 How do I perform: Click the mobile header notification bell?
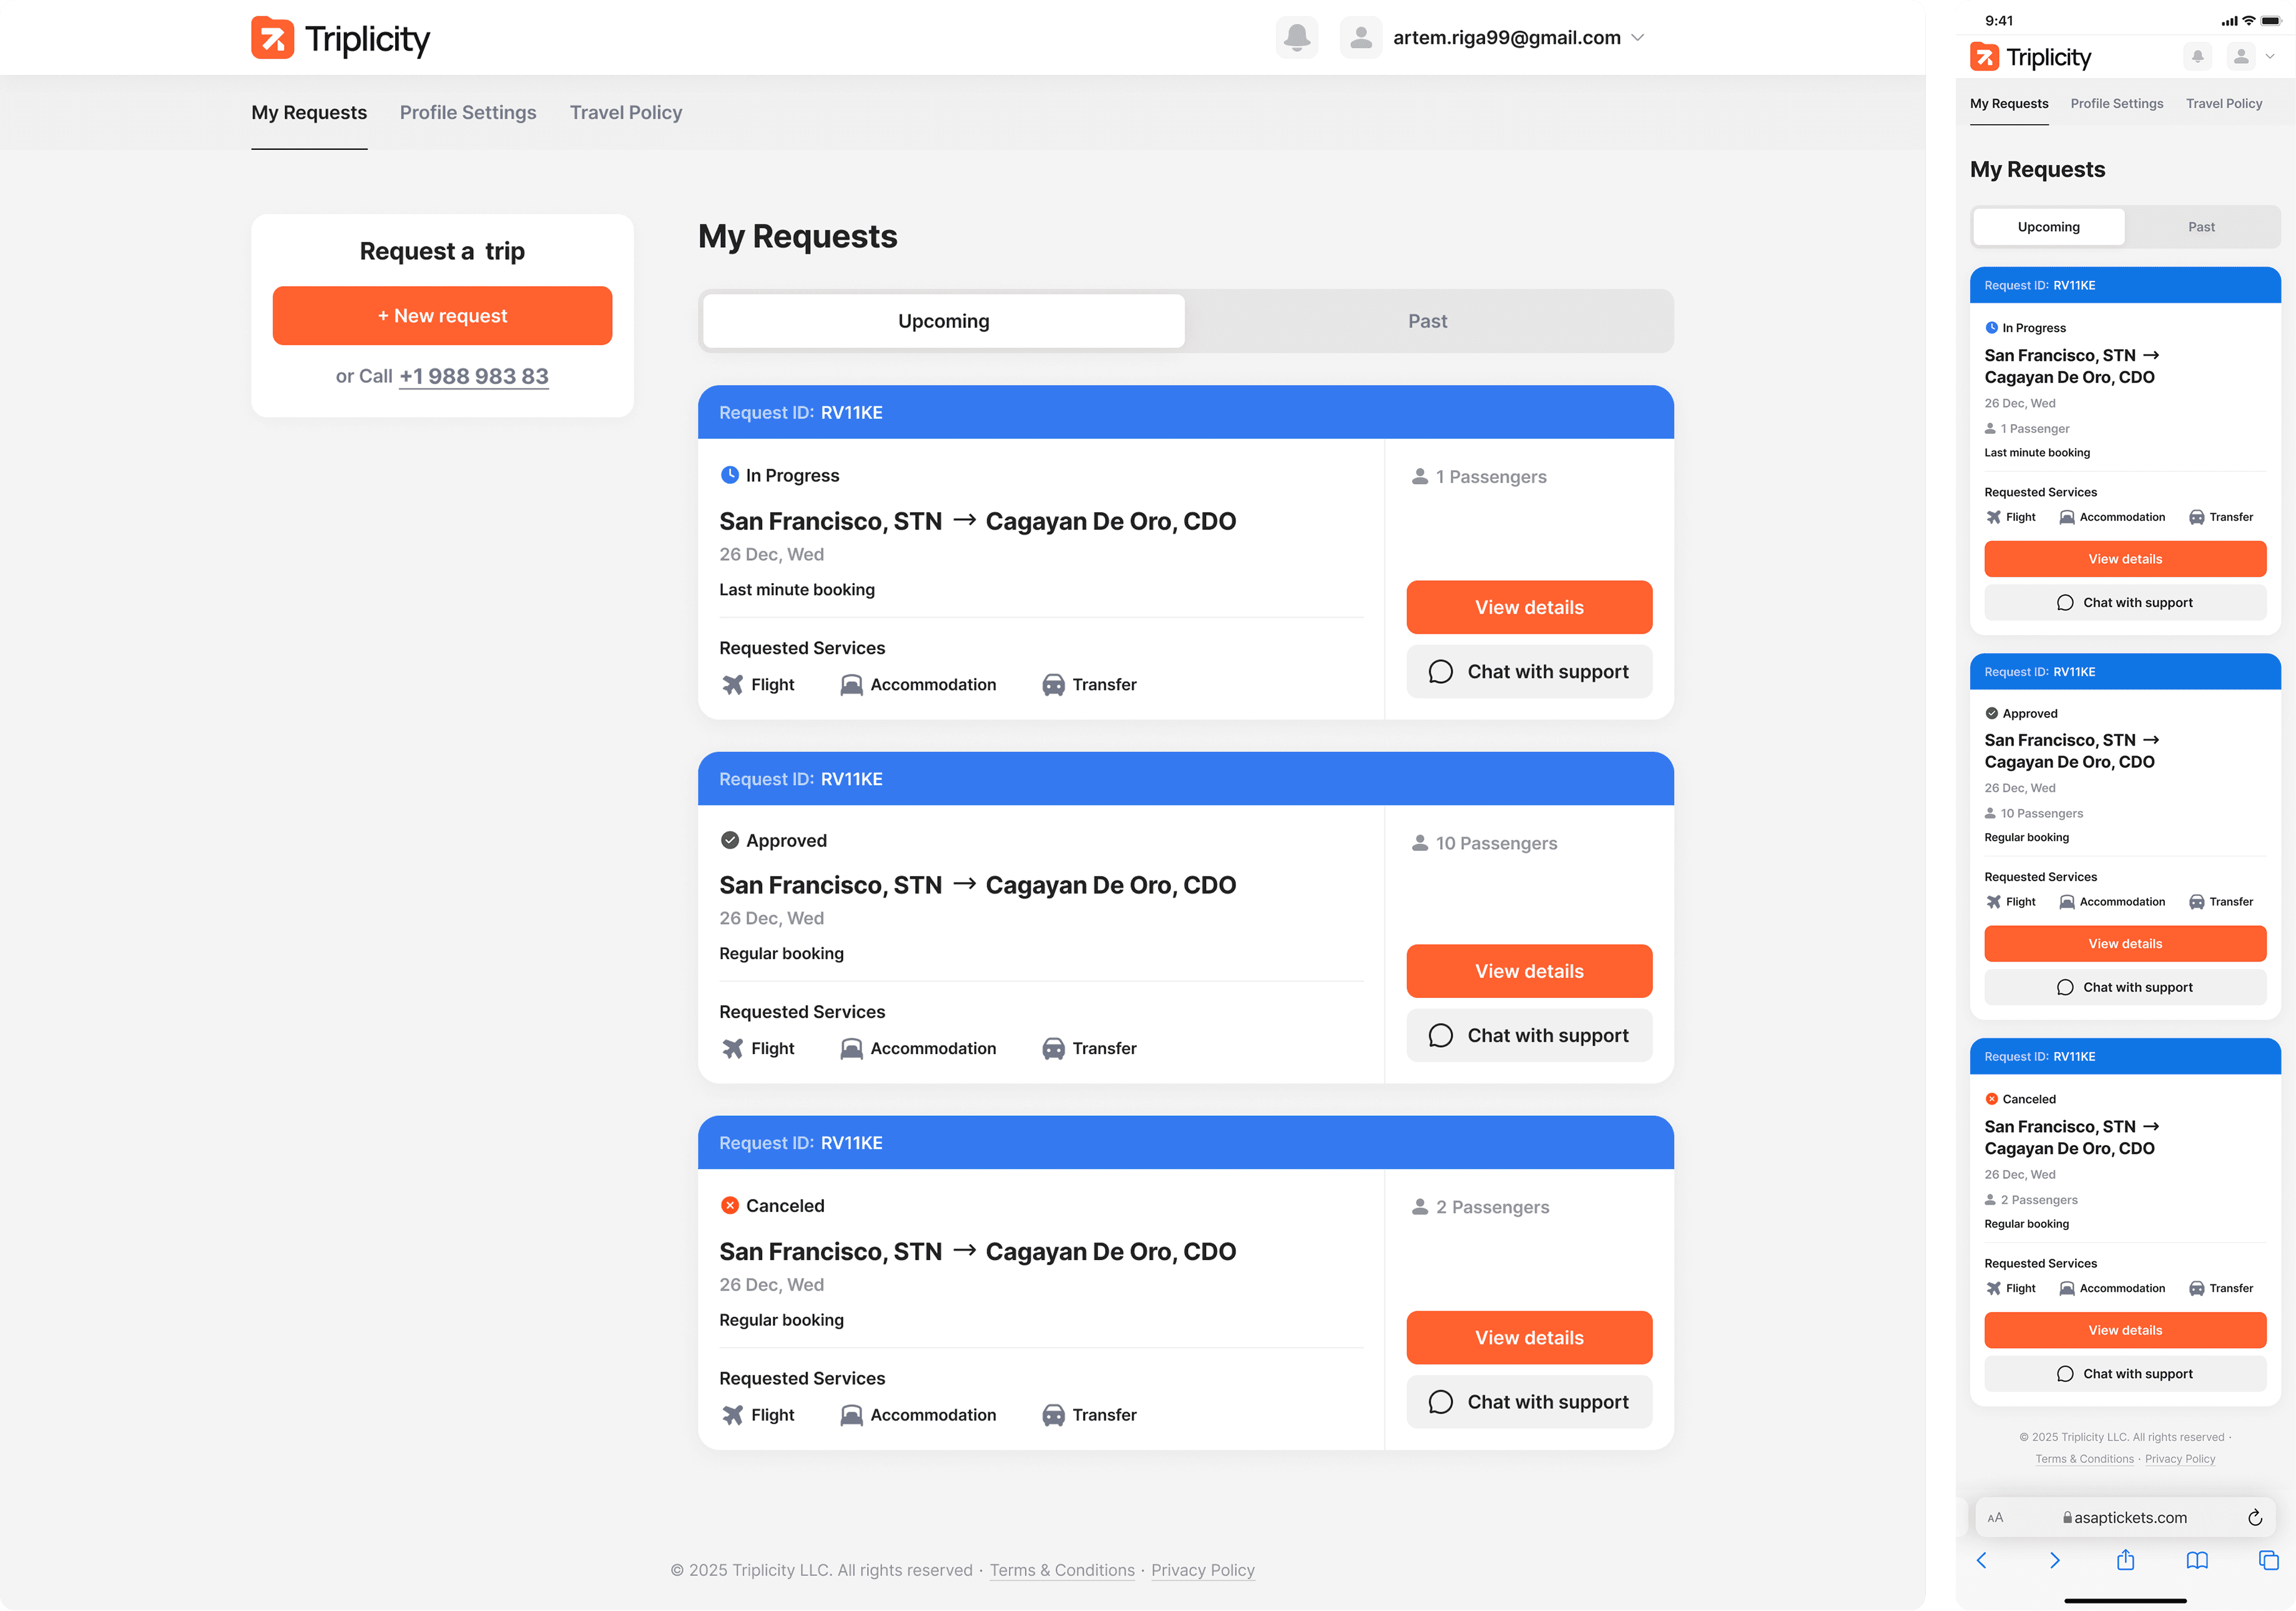click(2197, 57)
